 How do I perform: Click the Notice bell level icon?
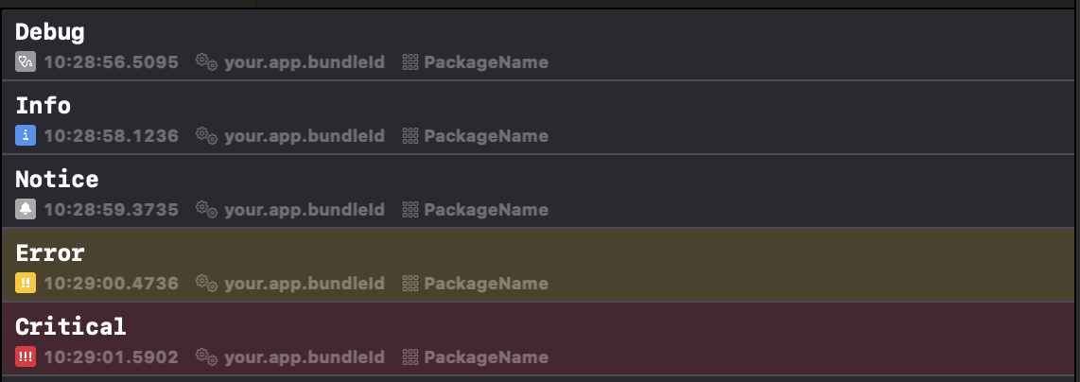[x=26, y=209]
